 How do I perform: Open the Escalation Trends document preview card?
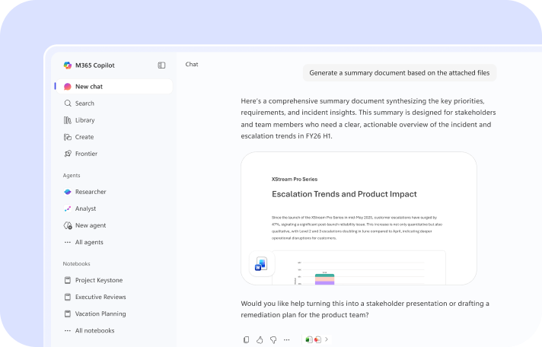tap(359, 218)
